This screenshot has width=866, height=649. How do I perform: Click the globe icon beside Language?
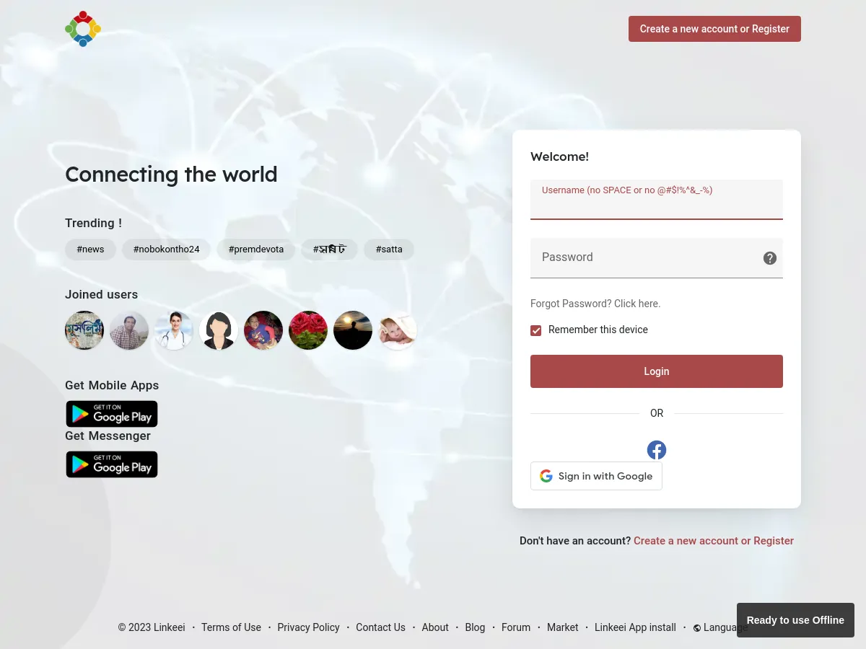[697, 627]
